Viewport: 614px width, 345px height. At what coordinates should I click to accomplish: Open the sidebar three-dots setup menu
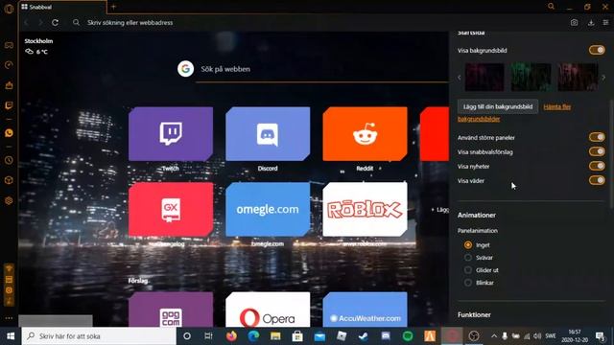[9, 318]
